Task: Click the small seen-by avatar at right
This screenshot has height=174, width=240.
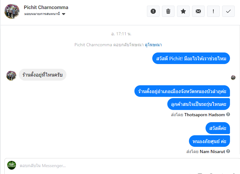Action: click(233, 77)
